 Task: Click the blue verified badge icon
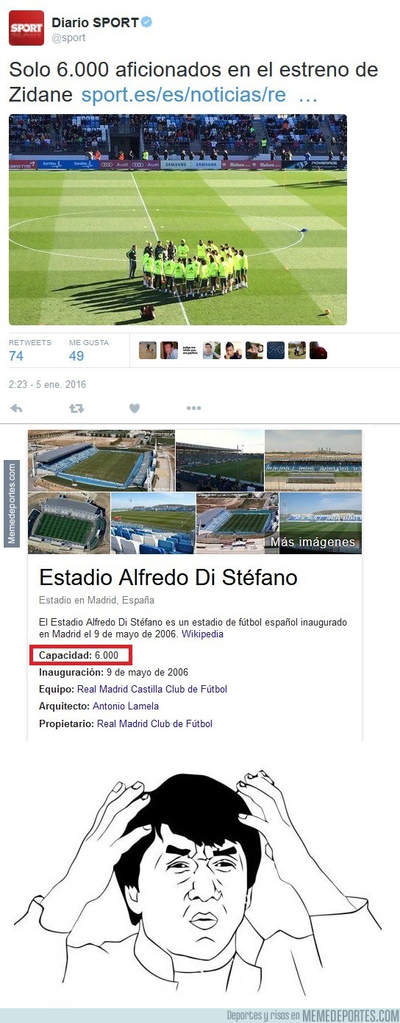(147, 23)
